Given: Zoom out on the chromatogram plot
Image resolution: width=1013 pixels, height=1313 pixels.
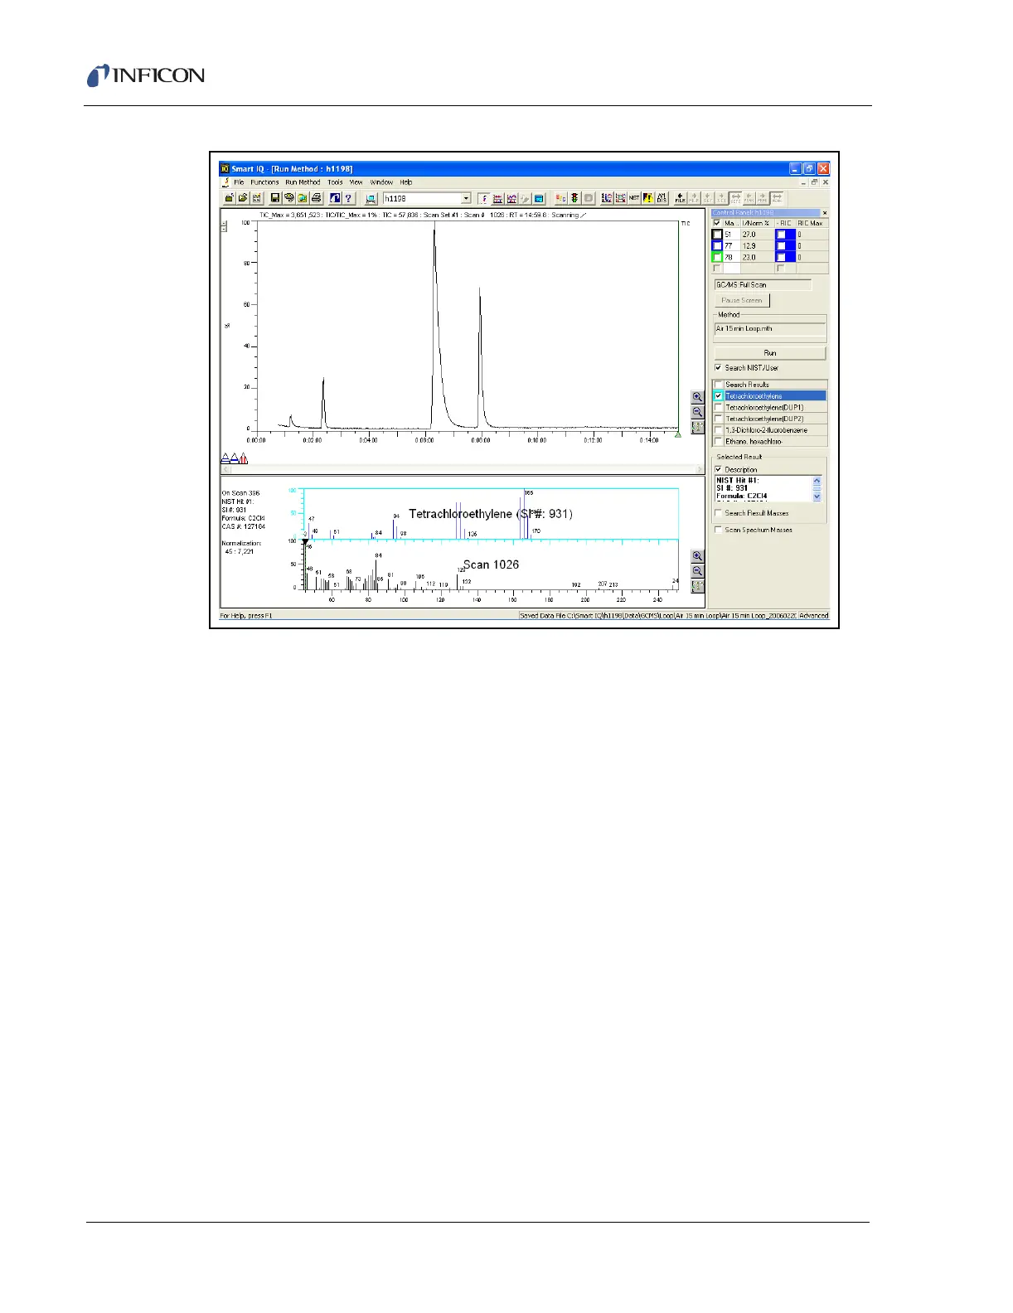Looking at the screenshot, I should tap(697, 412).
